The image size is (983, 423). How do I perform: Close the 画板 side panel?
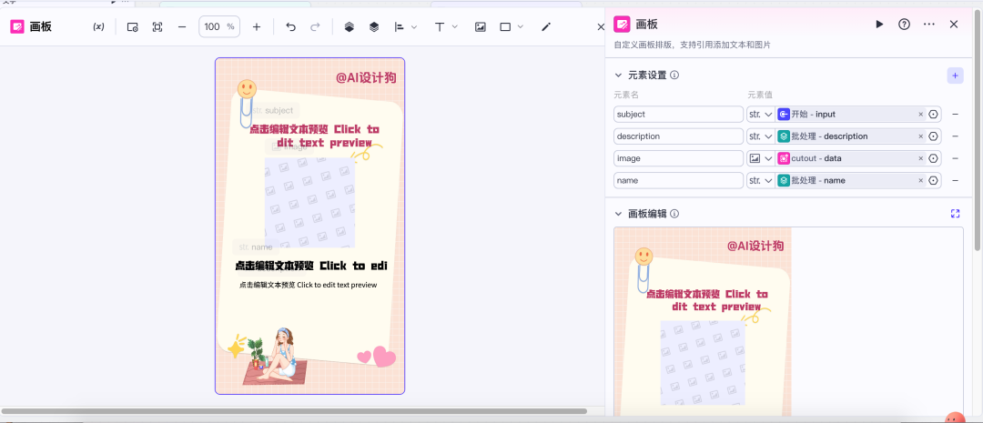point(954,25)
